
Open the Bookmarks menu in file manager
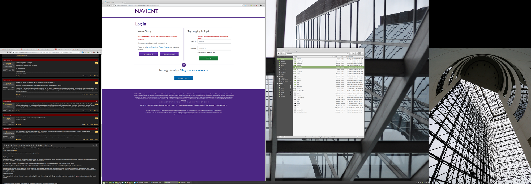[291, 51]
